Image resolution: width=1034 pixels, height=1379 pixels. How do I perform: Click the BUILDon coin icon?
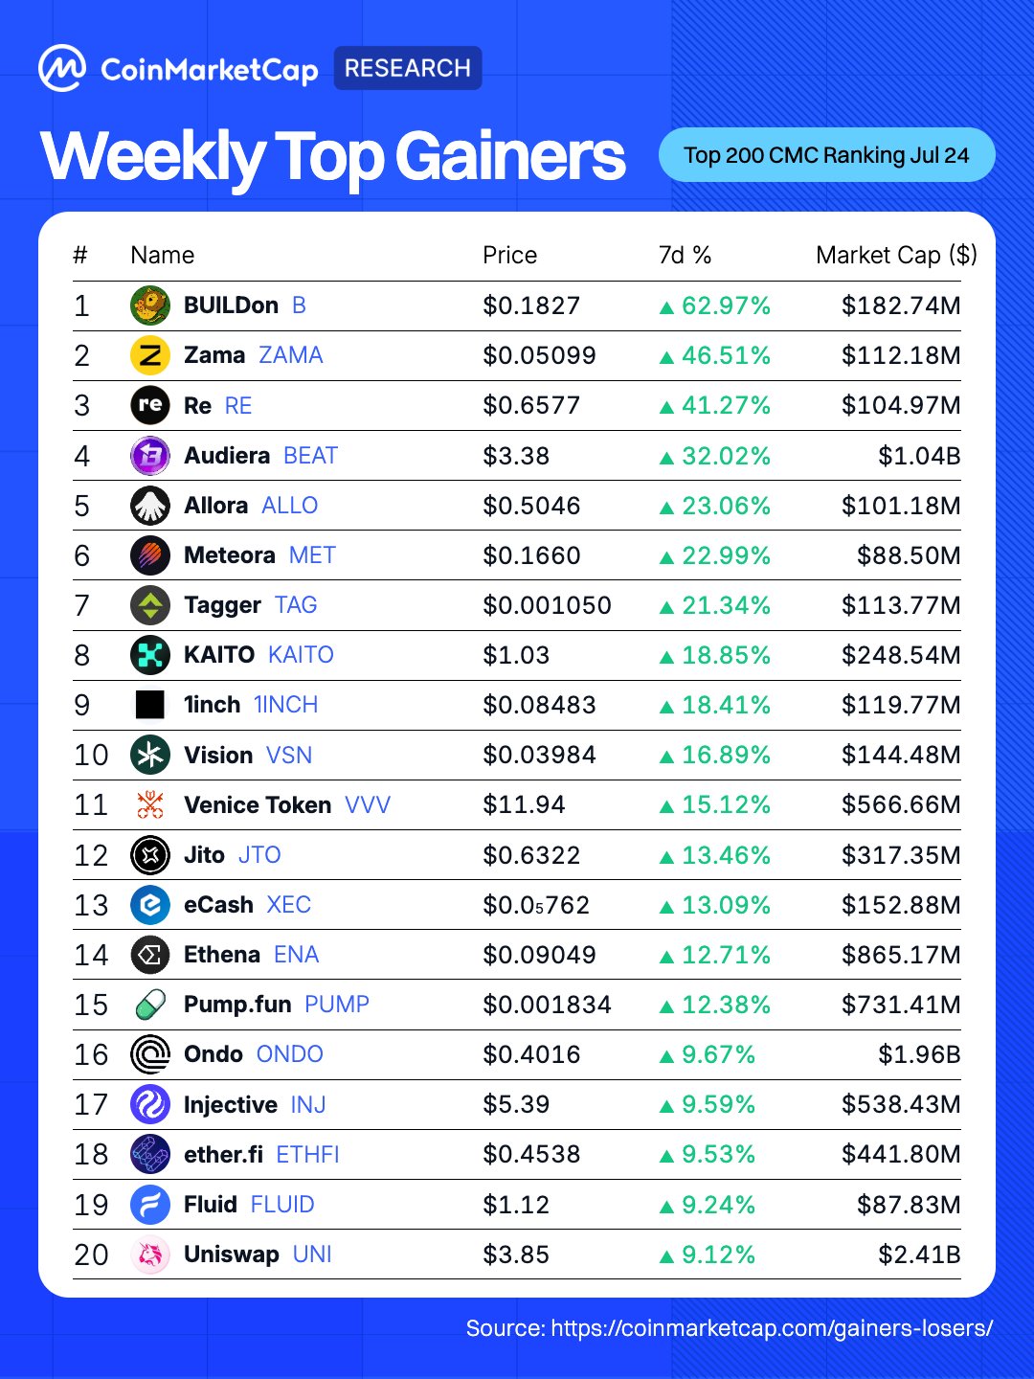(150, 305)
